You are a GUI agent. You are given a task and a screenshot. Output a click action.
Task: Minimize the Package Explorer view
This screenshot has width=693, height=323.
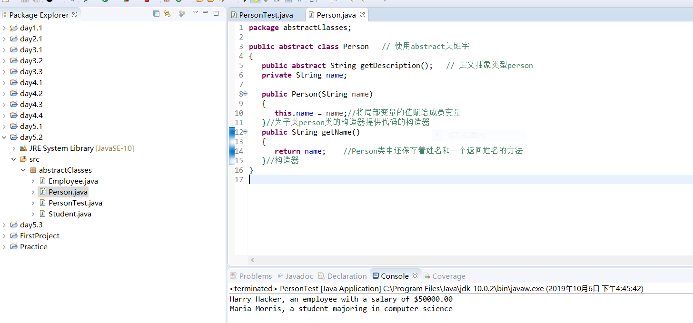[205, 12]
